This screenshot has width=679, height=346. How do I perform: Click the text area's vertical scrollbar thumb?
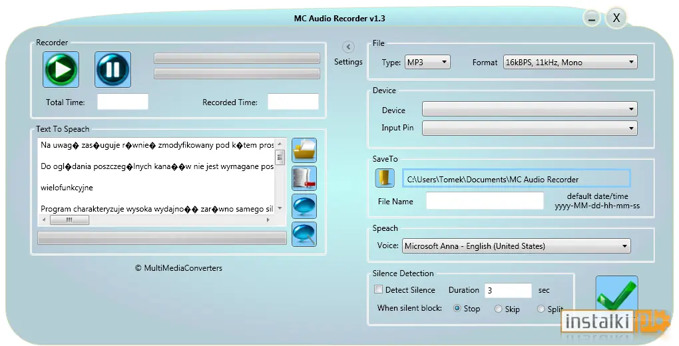(x=280, y=157)
